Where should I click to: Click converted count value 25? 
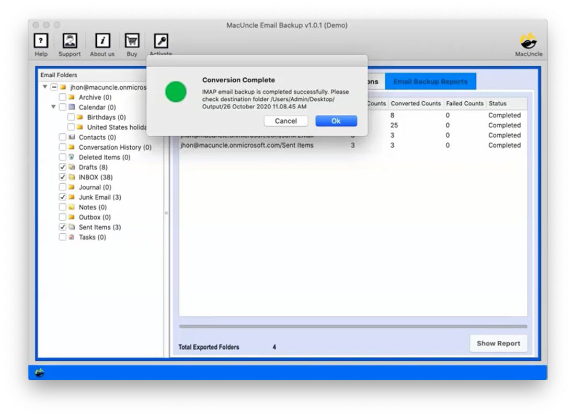[394, 125]
